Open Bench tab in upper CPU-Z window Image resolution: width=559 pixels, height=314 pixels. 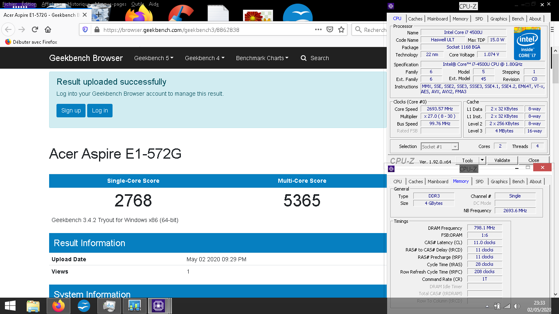pyautogui.click(x=518, y=19)
